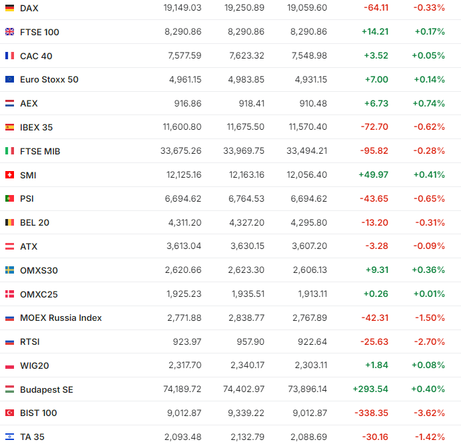Select the AEX index name
This screenshot has width=461, height=444.
click(29, 104)
